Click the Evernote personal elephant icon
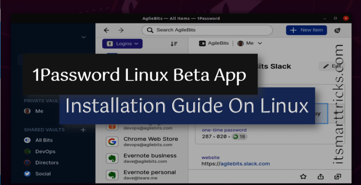Viewport: 361px width, 185px height. (x=112, y=175)
